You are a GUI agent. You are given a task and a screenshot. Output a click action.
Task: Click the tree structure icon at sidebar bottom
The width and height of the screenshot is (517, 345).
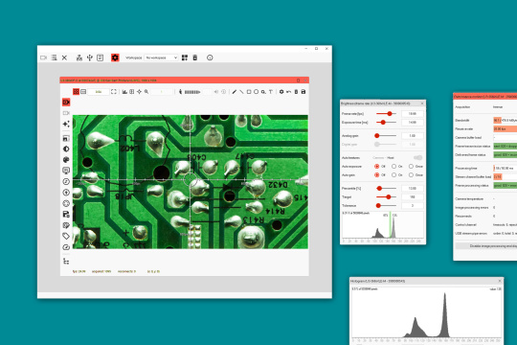[66, 262]
